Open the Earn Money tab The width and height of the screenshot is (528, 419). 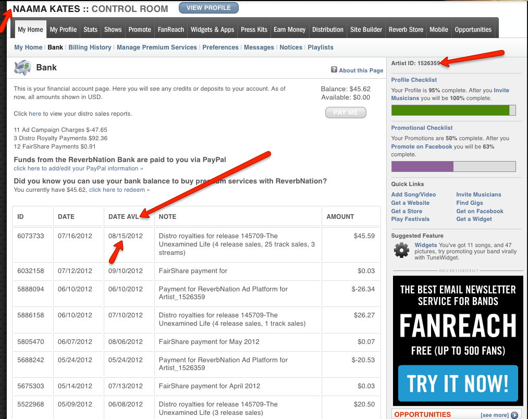[289, 30]
